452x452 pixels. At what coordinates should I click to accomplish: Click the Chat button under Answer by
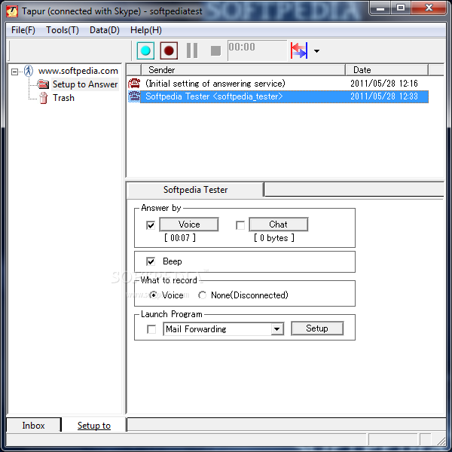[x=278, y=224]
